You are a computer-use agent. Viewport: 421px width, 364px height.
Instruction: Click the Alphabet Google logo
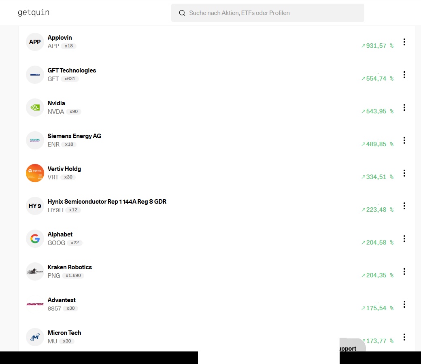coord(35,239)
